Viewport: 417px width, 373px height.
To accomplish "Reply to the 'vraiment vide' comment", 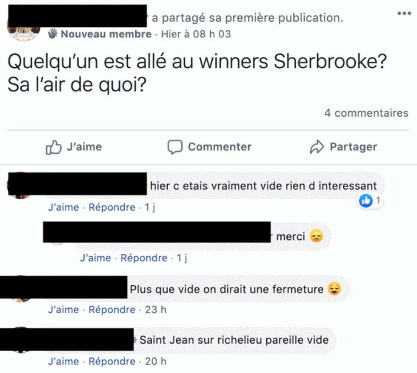I will click(x=111, y=207).
